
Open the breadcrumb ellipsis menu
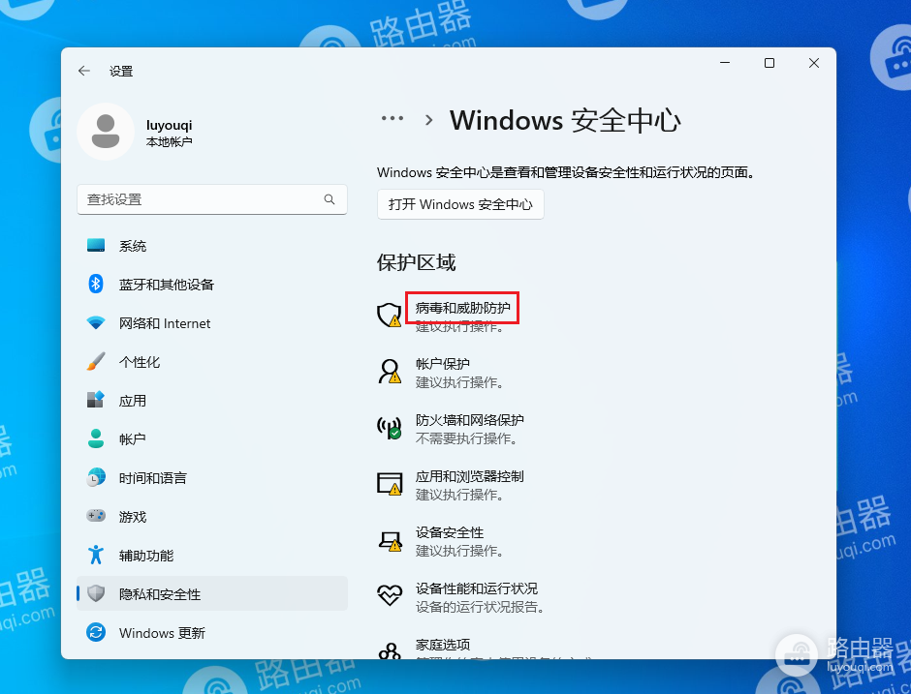(x=393, y=119)
